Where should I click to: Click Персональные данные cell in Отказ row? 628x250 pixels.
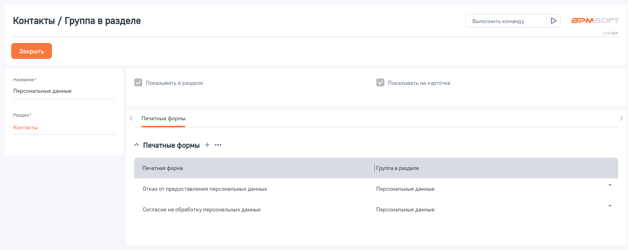pos(405,189)
